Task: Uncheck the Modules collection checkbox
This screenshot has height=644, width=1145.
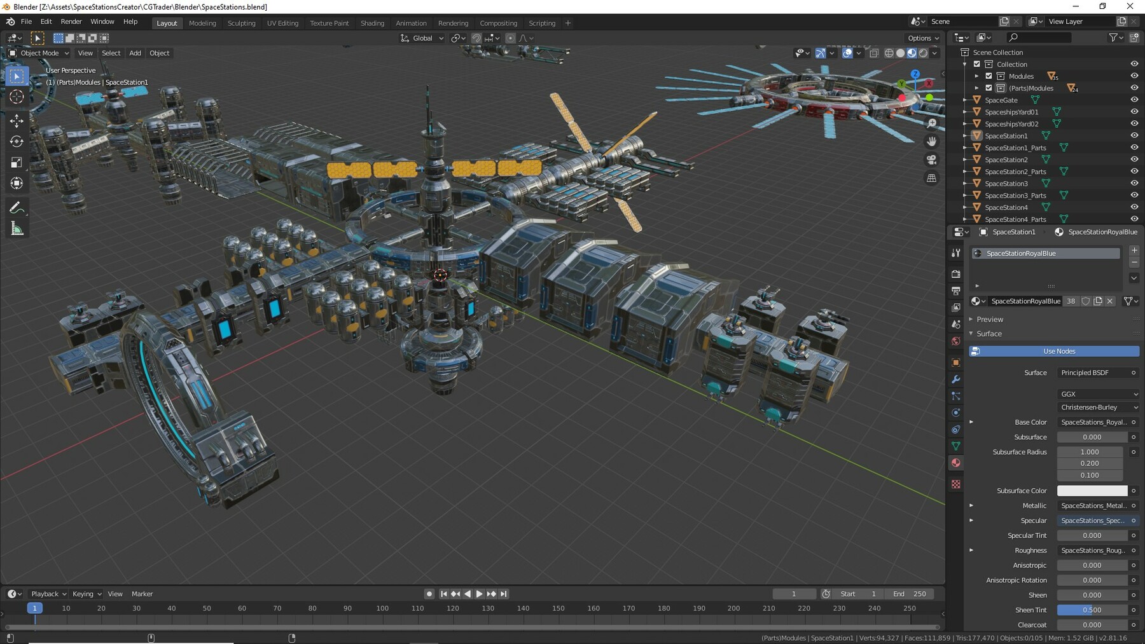Action: (989, 76)
